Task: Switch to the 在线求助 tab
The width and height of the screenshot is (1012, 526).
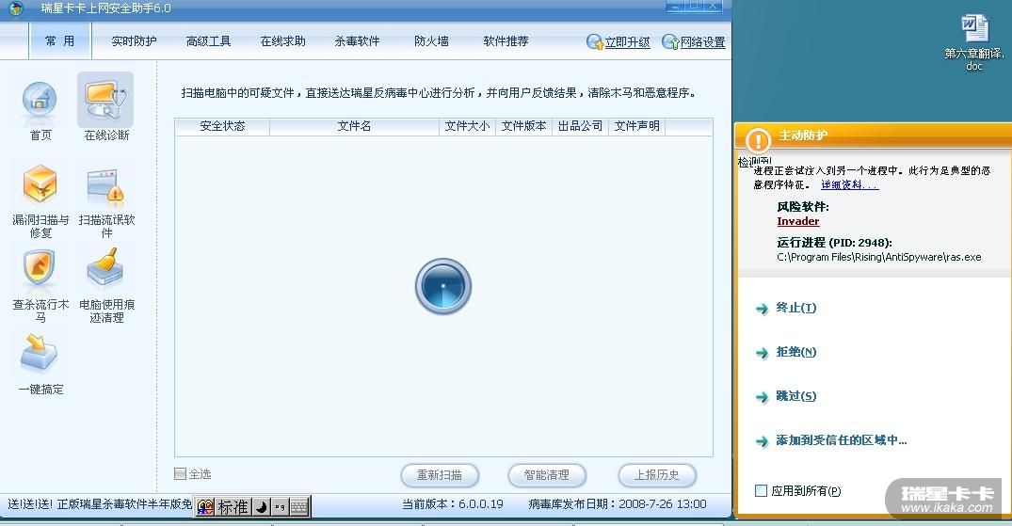Action: pyautogui.click(x=282, y=41)
